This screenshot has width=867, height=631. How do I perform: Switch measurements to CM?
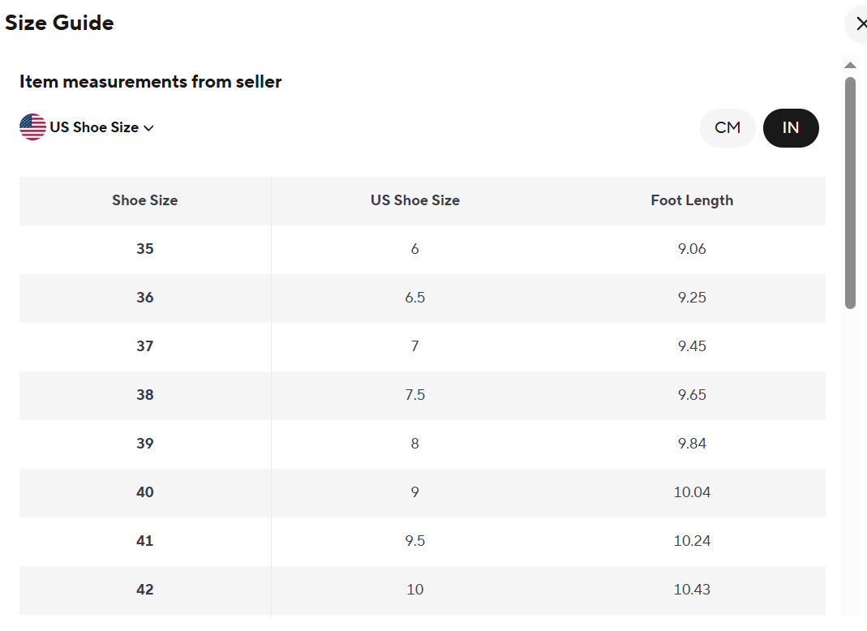[728, 128]
